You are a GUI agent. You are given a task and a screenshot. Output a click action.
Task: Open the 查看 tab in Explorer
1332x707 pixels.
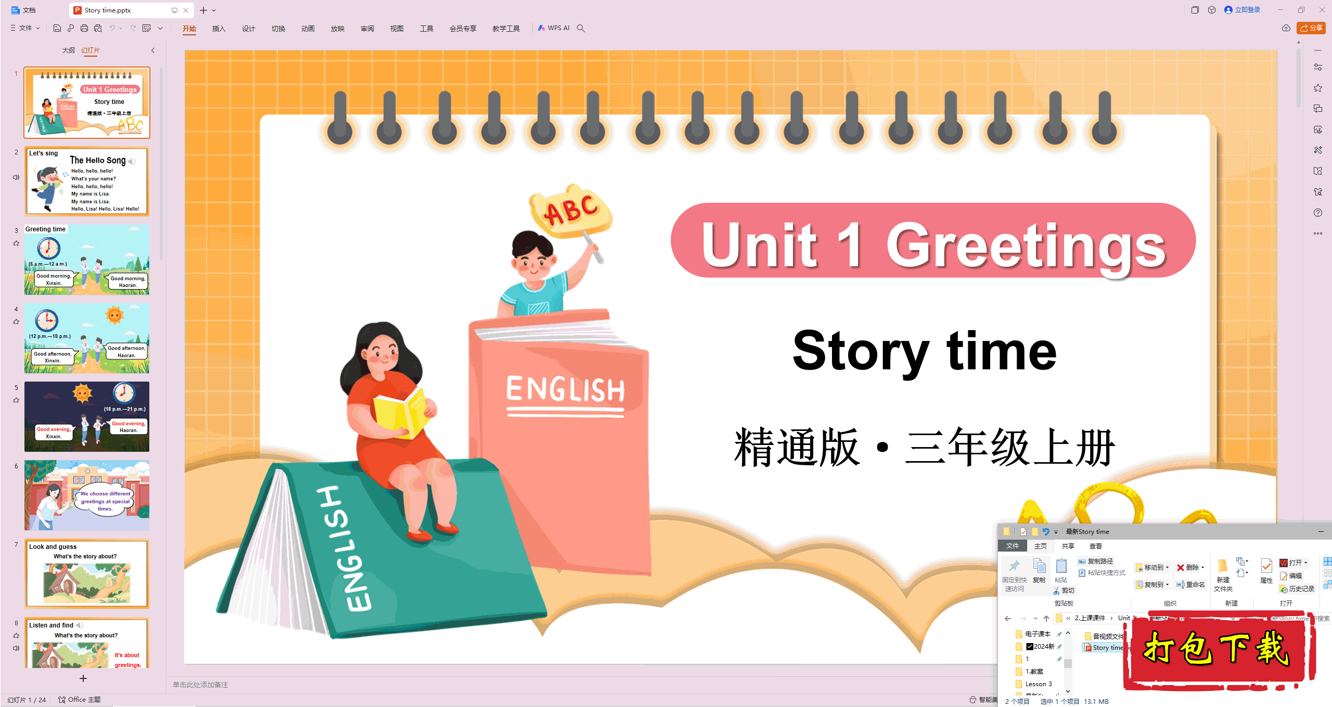[1095, 546]
